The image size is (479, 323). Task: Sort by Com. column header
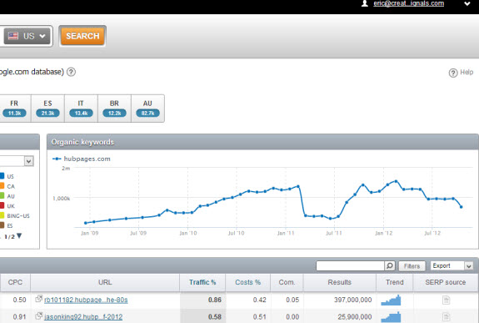pyautogui.click(x=287, y=282)
